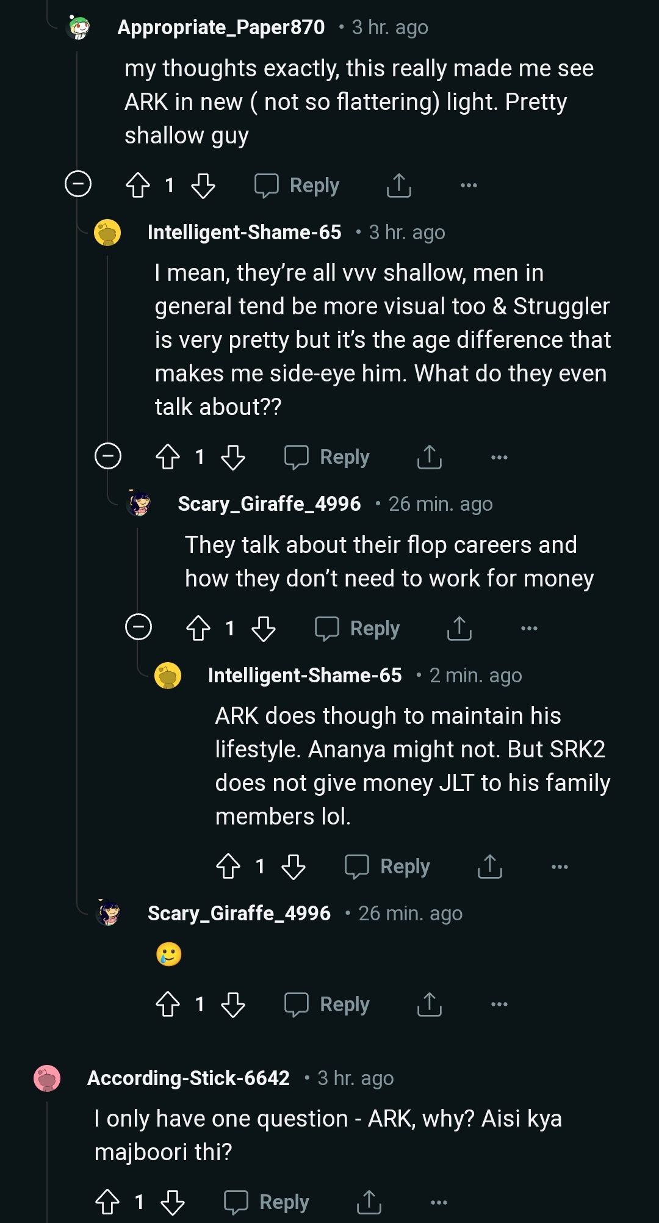659x1223 pixels.
Task: Upvote Appropriate_Paper870's comment
Action: pos(138,185)
